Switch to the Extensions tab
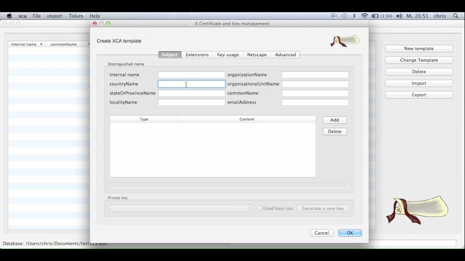Screen dimensions: 465x261 pyautogui.click(x=197, y=55)
